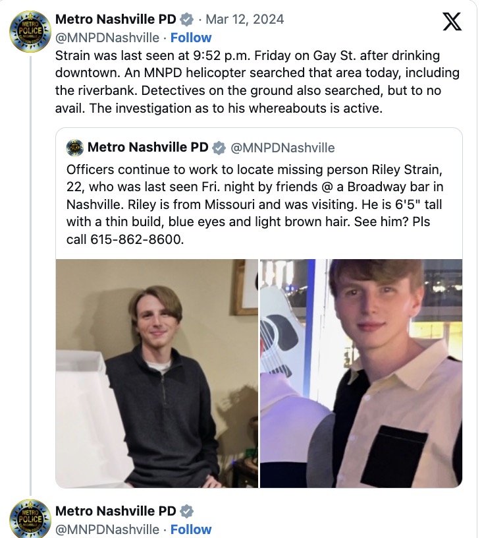Click the main tweet text about the helicopter search
The width and height of the screenshot is (482, 538).
point(257,82)
